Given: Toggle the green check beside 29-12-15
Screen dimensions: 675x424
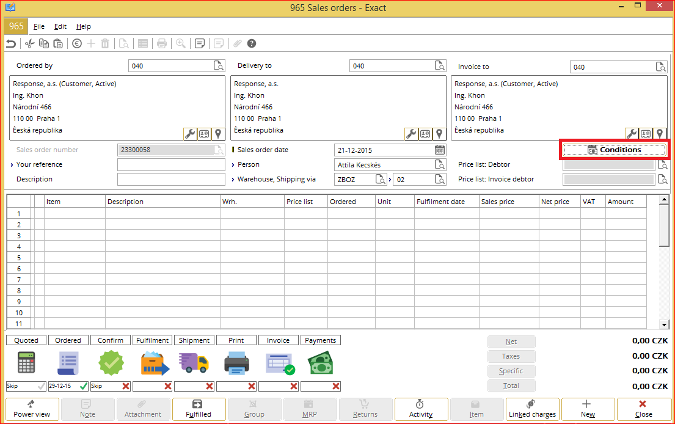Looking at the screenshot, I should [84, 386].
